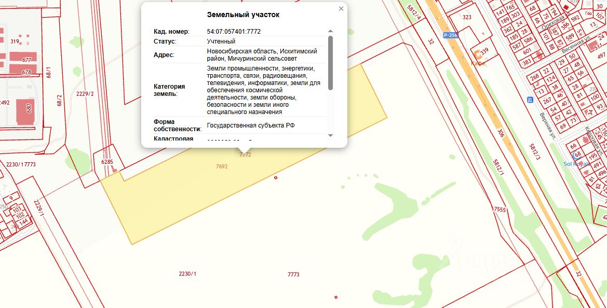
Task: Click the status value Учтенный
Action: coord(221,41)
